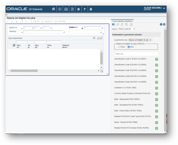The image size is (178, 145).
Task: Add Classification Code 01 column
Action: 157,59
